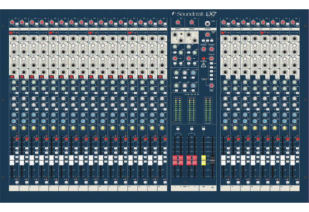Click channel 24's white fader cap
The height and width of the screenshot is (212, 309).
[x=292, y=160]
